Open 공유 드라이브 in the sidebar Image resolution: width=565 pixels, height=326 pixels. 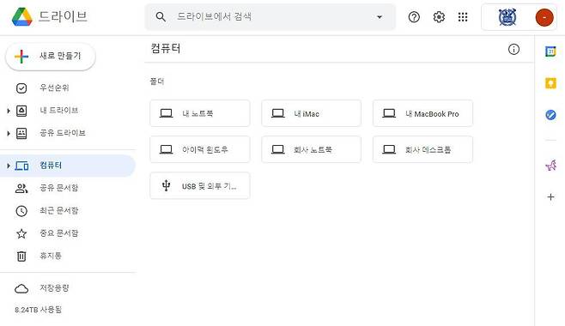coord(68,133)
